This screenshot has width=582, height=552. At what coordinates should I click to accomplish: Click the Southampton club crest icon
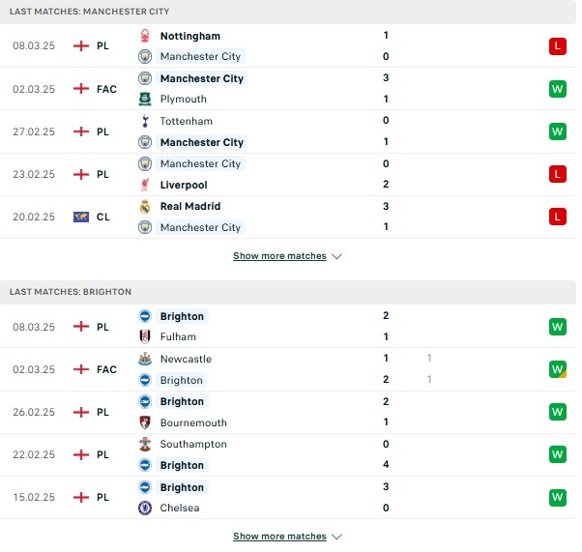[x=145, y=444]
